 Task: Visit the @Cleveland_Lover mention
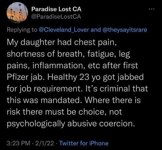[x=64, y=30]
